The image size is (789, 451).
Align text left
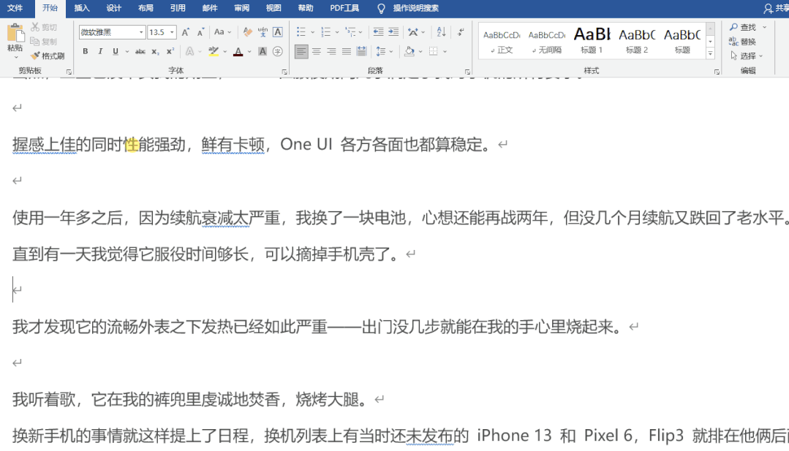click(301, 51)
